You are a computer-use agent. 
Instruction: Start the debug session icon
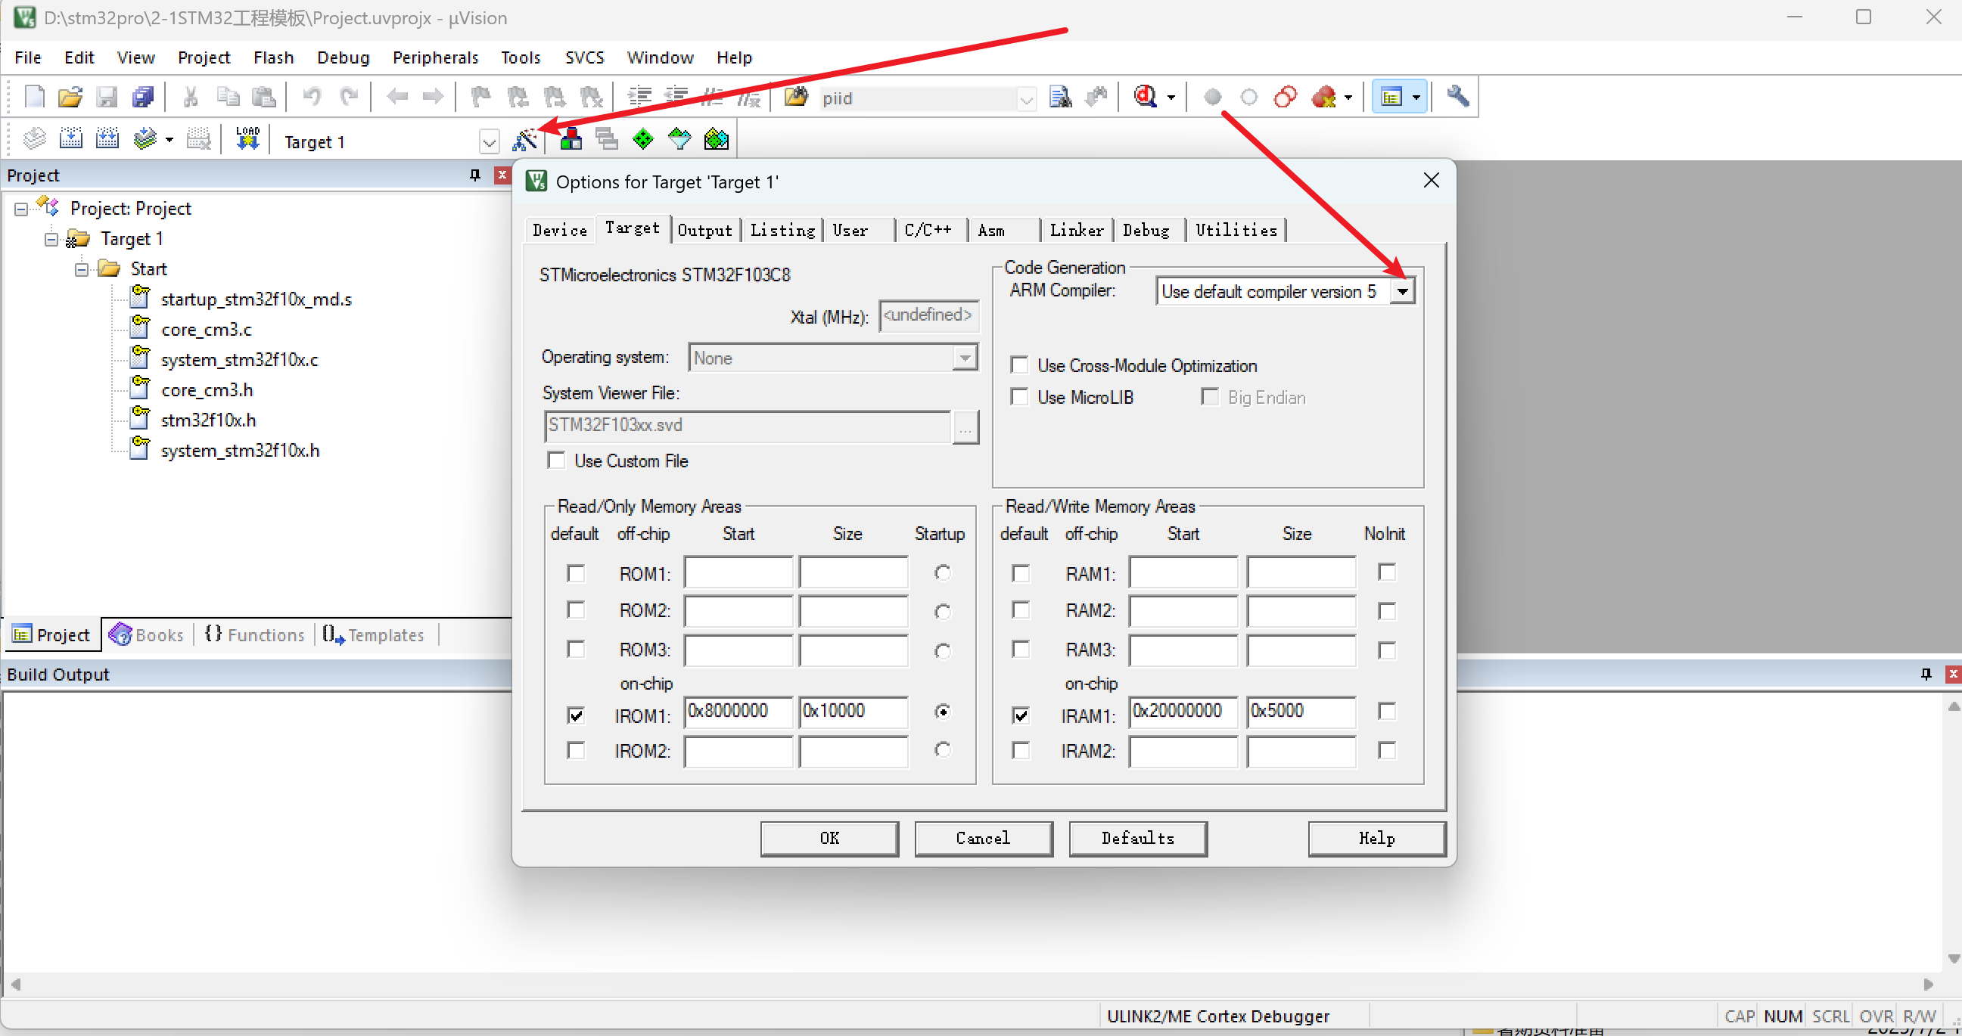click(x=1145, y=98)
